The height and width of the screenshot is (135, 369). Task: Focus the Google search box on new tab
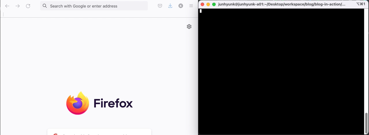pyautogui.click(x=99, y=132)
